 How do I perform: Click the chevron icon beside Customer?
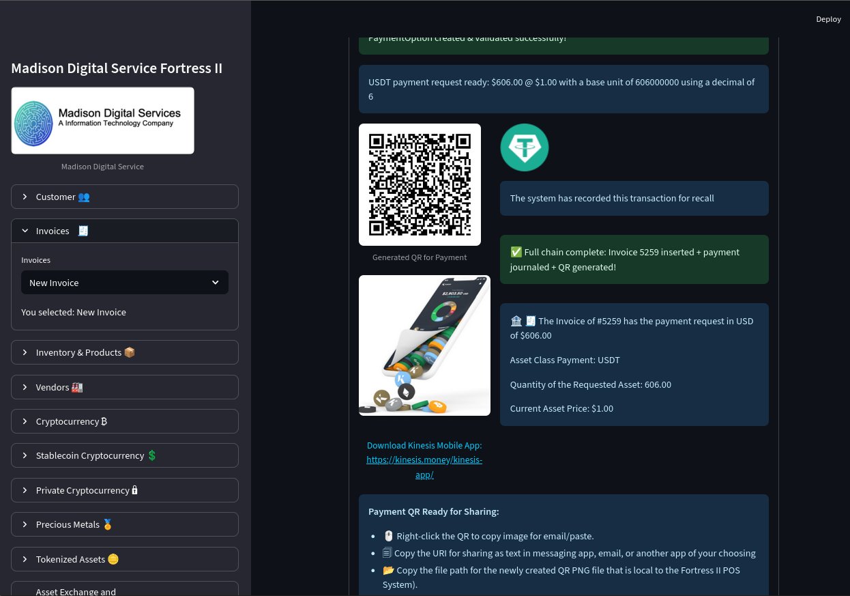(25, 197)
